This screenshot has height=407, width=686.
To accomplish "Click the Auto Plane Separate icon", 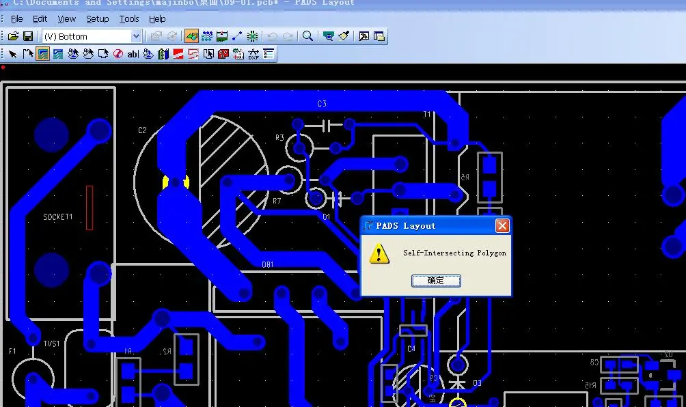I will click(x=208, y=54).
